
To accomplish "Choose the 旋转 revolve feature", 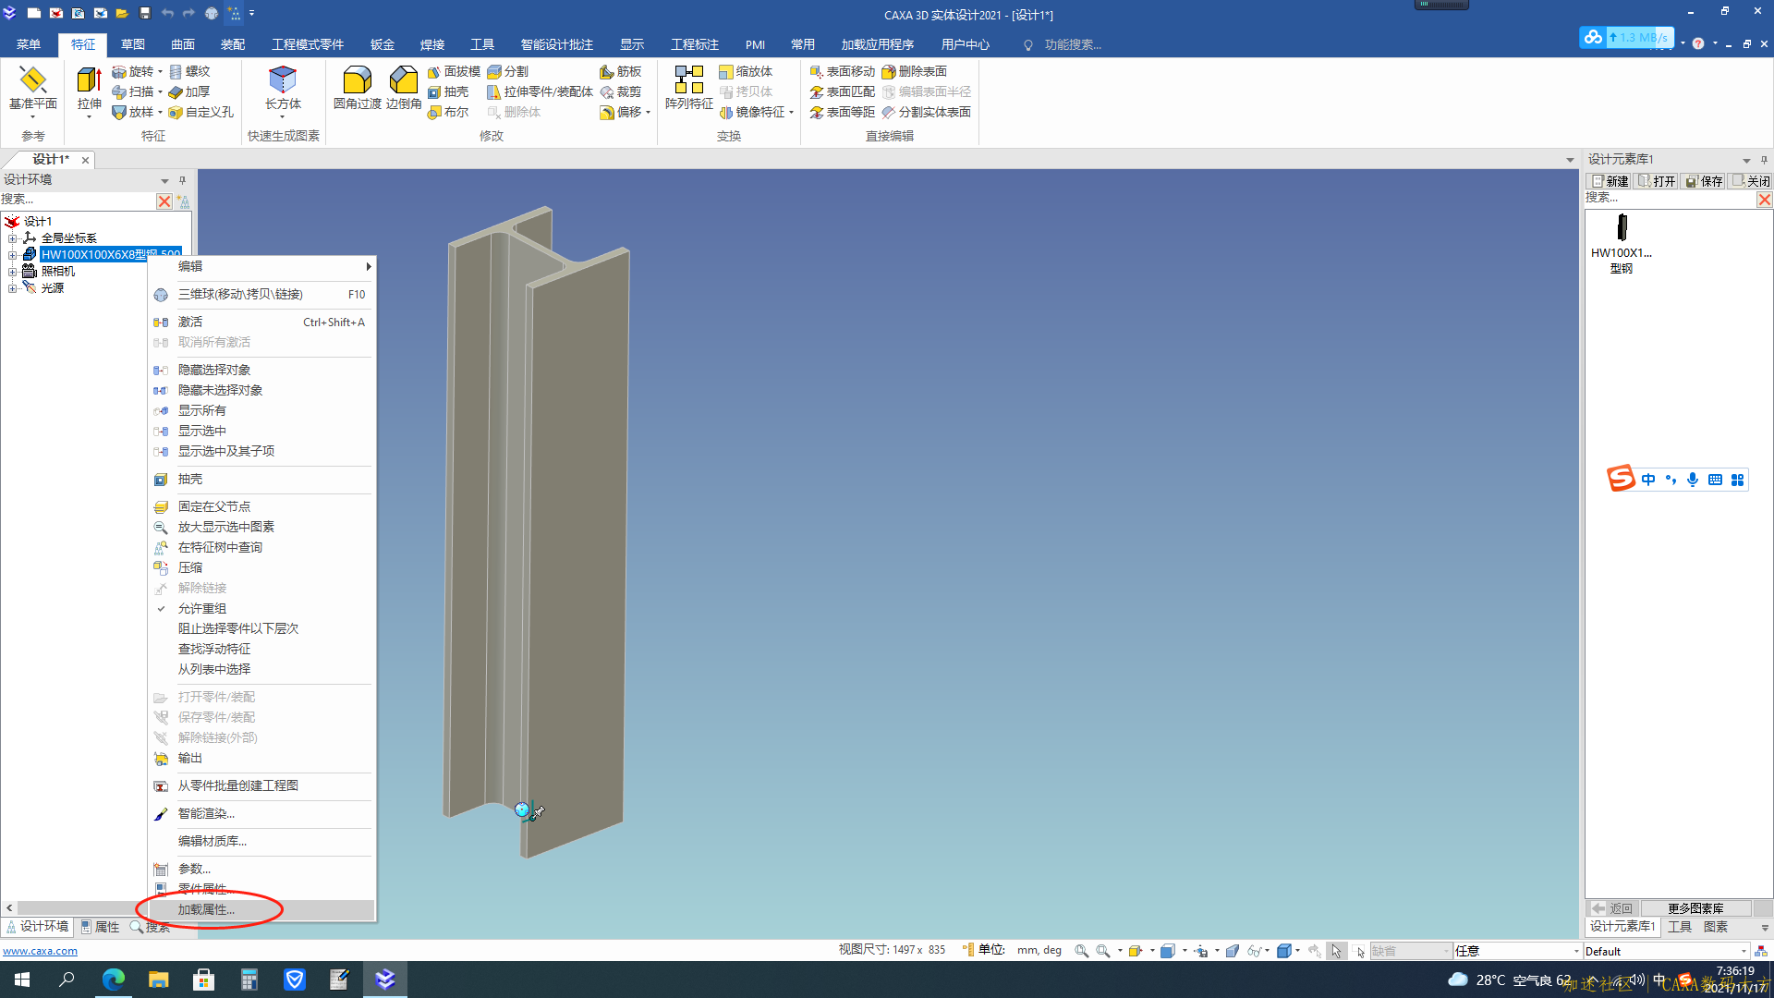I will (132, 71).
